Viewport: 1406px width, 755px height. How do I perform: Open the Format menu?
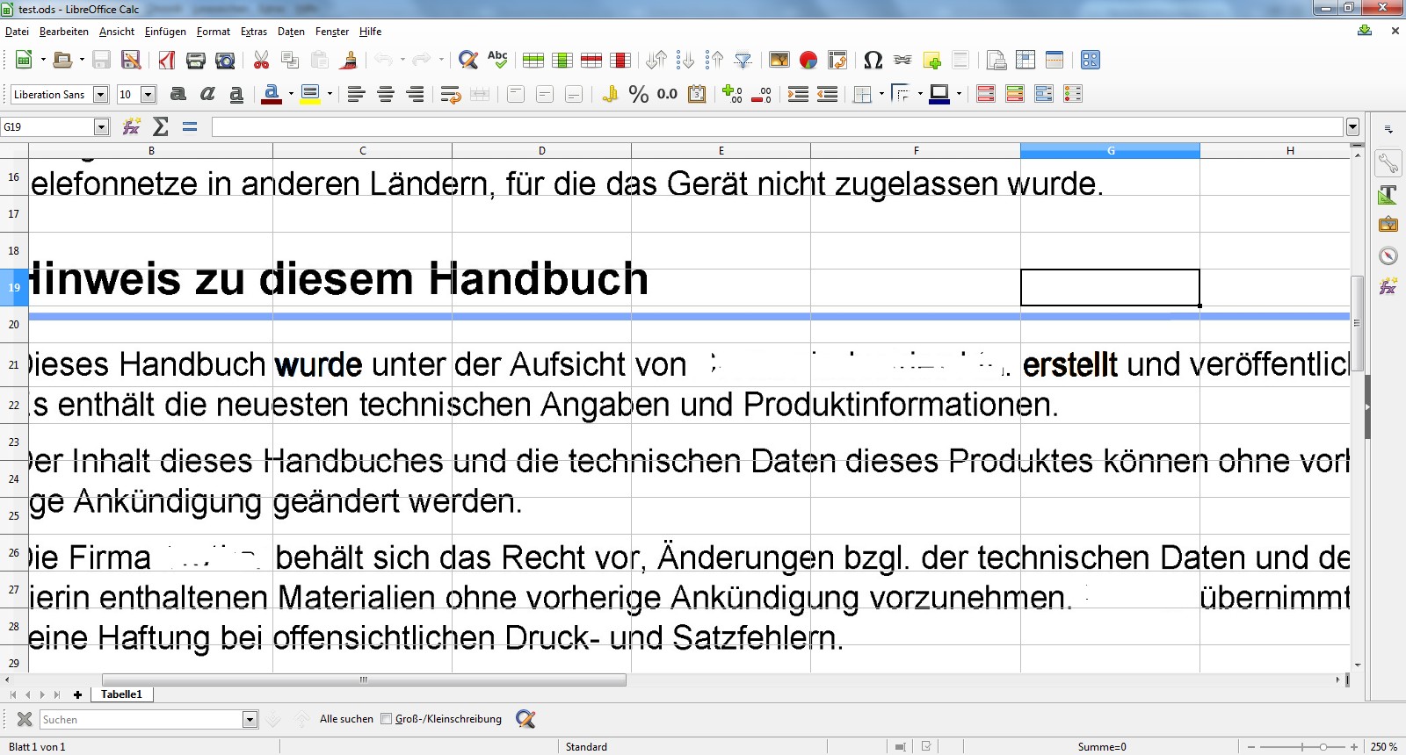pyautogui.click(x=214, y=32)
